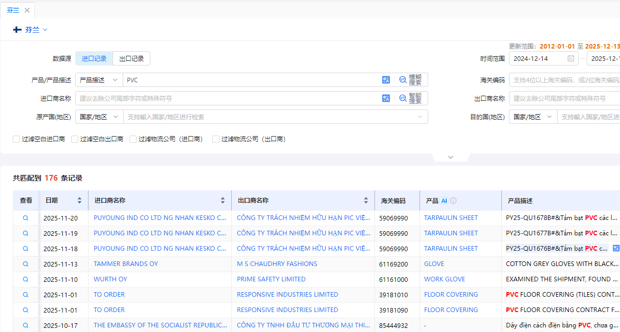Click the translate icon in importer name field
Image resolution: width=620 pixels, height=332 pixels.
click(x=386, y=98)
